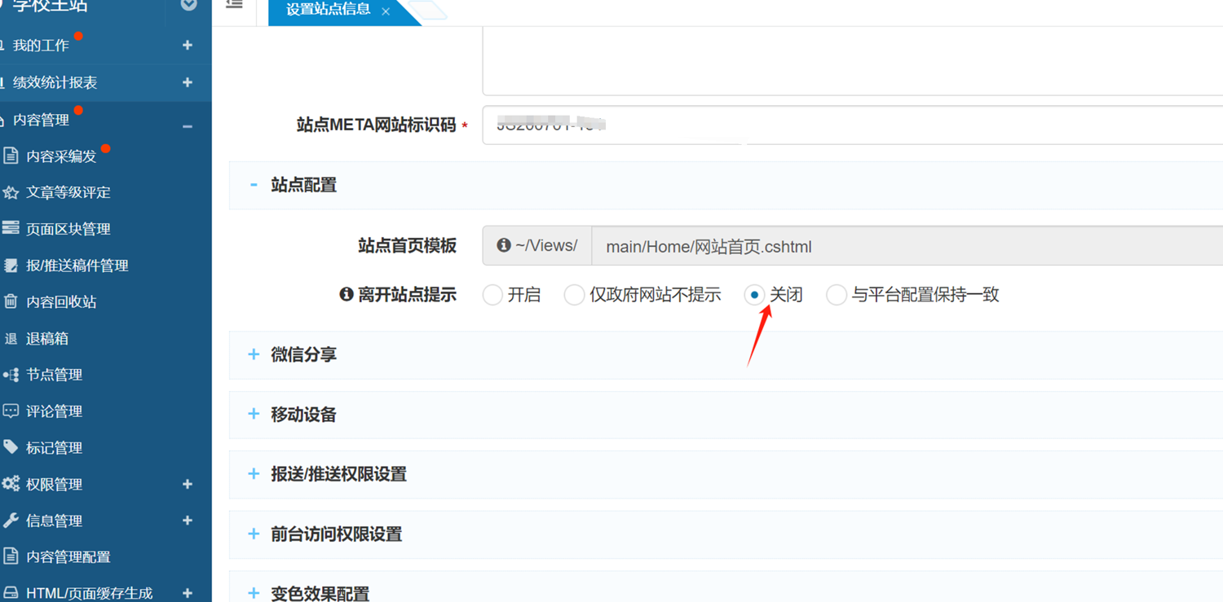Close the 设置站点信息 tab
1223x602 pixels.
pyautogui.click(x=386, y=11)
